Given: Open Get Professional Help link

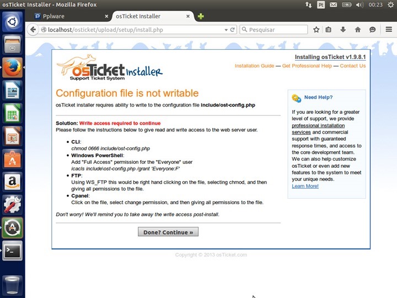Looking at the screenshot, I should click(x=307, y=66).
